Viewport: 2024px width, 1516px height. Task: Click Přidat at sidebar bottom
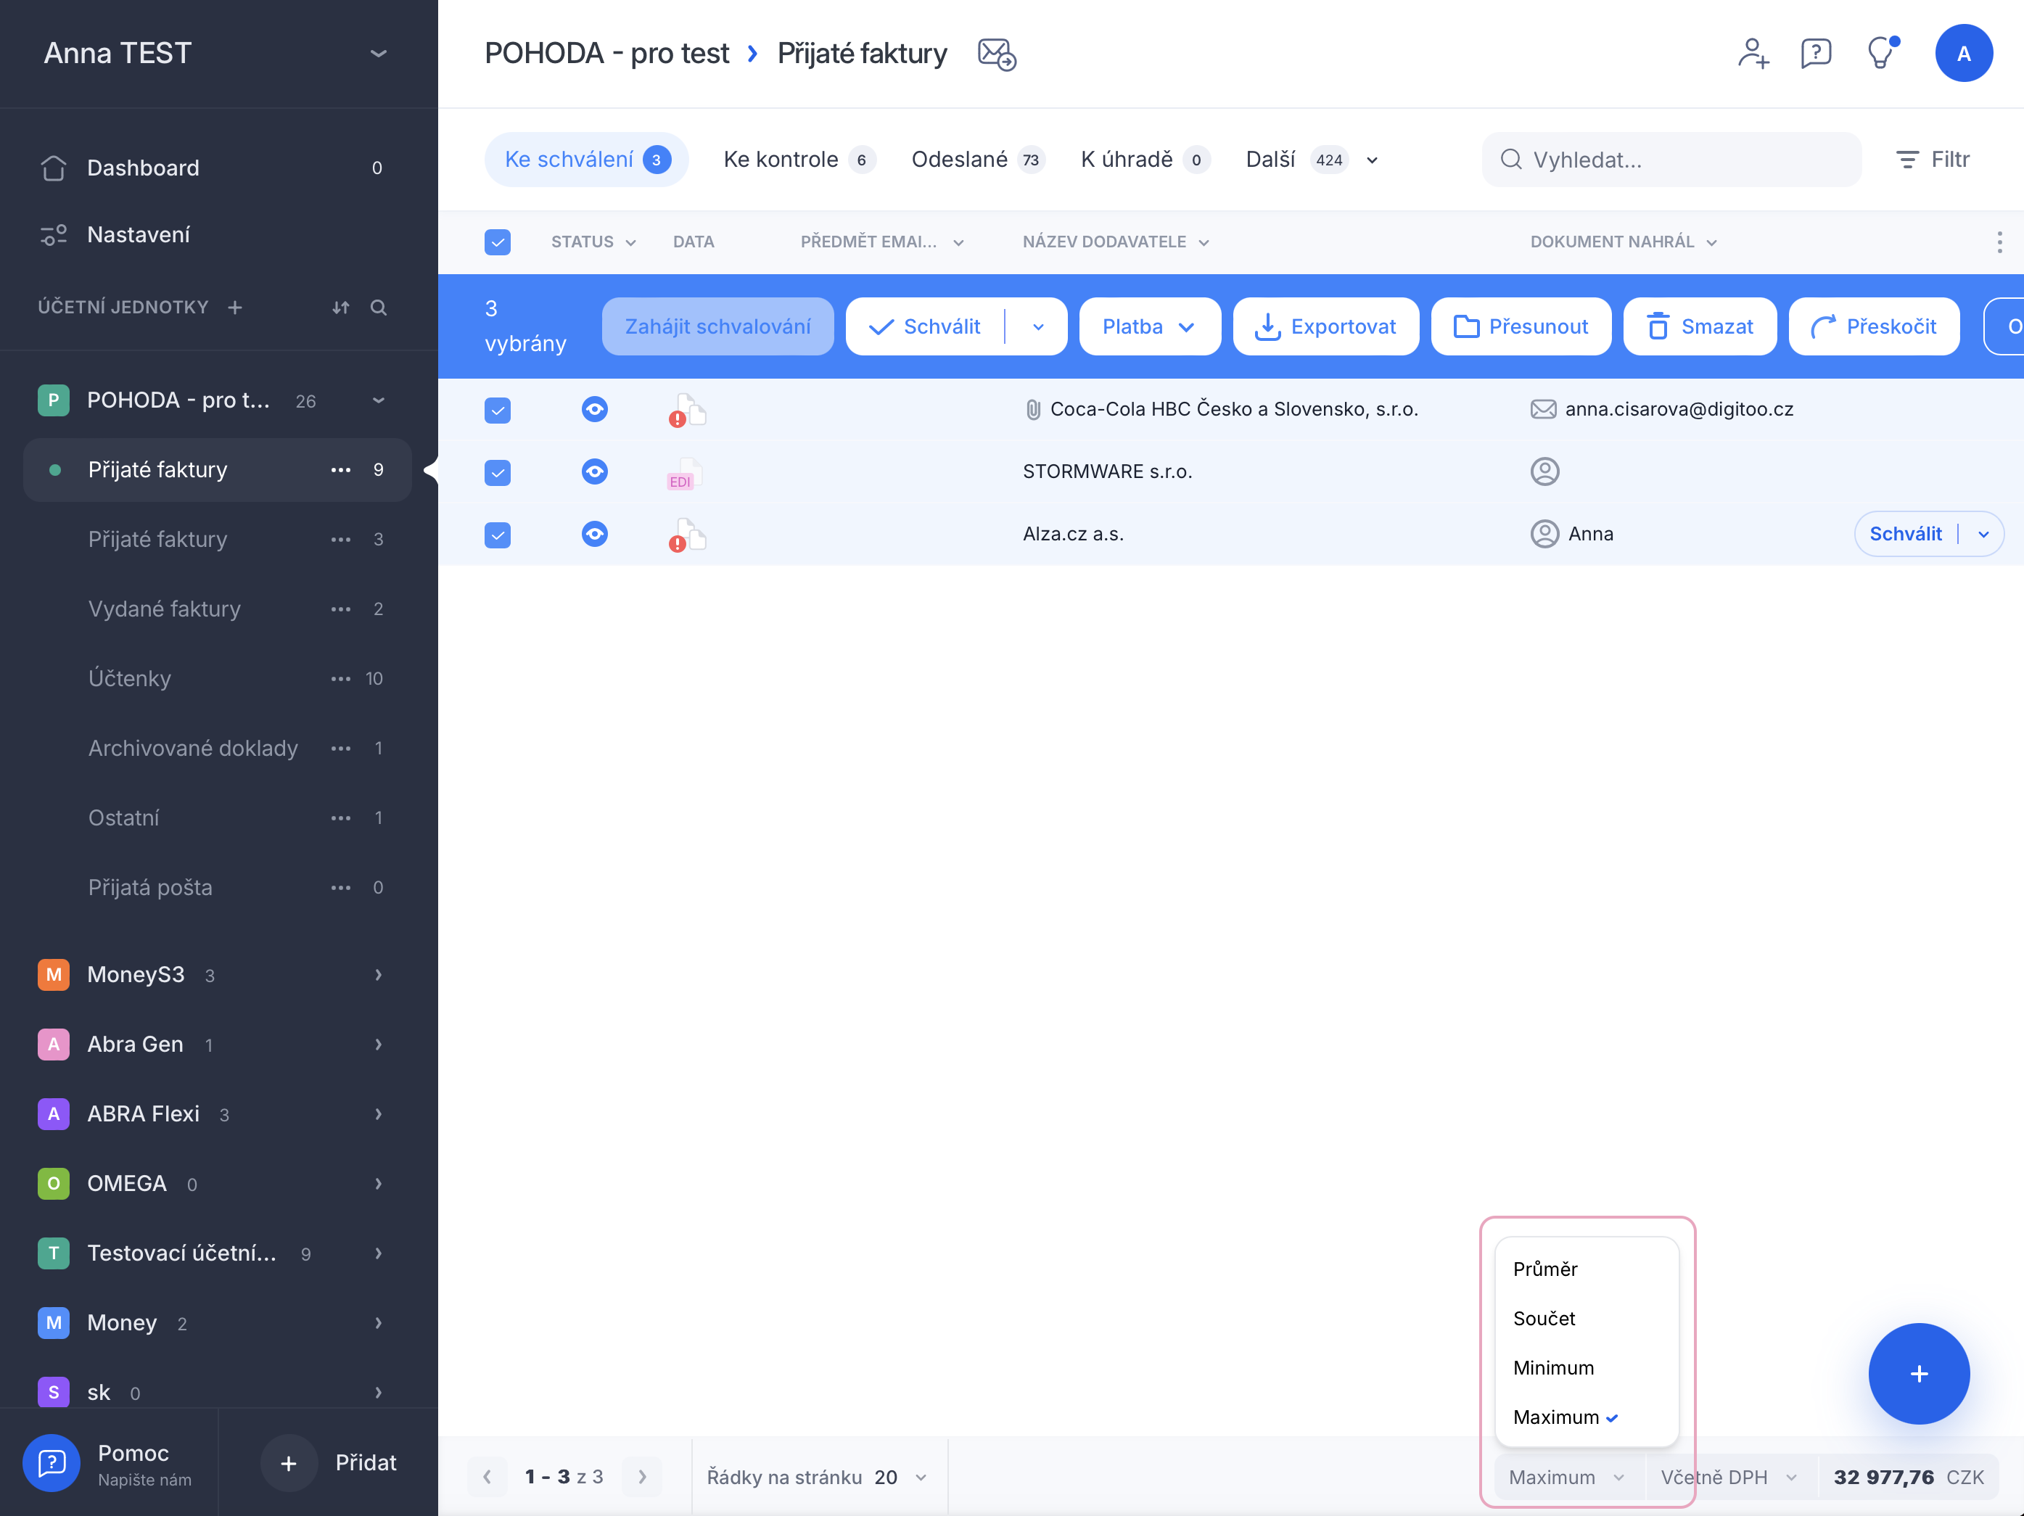click(x=329, y=1462)
